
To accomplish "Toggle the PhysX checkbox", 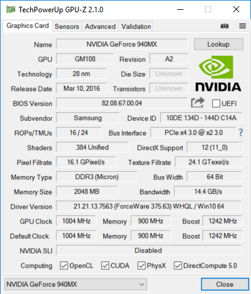I will 141,266.
